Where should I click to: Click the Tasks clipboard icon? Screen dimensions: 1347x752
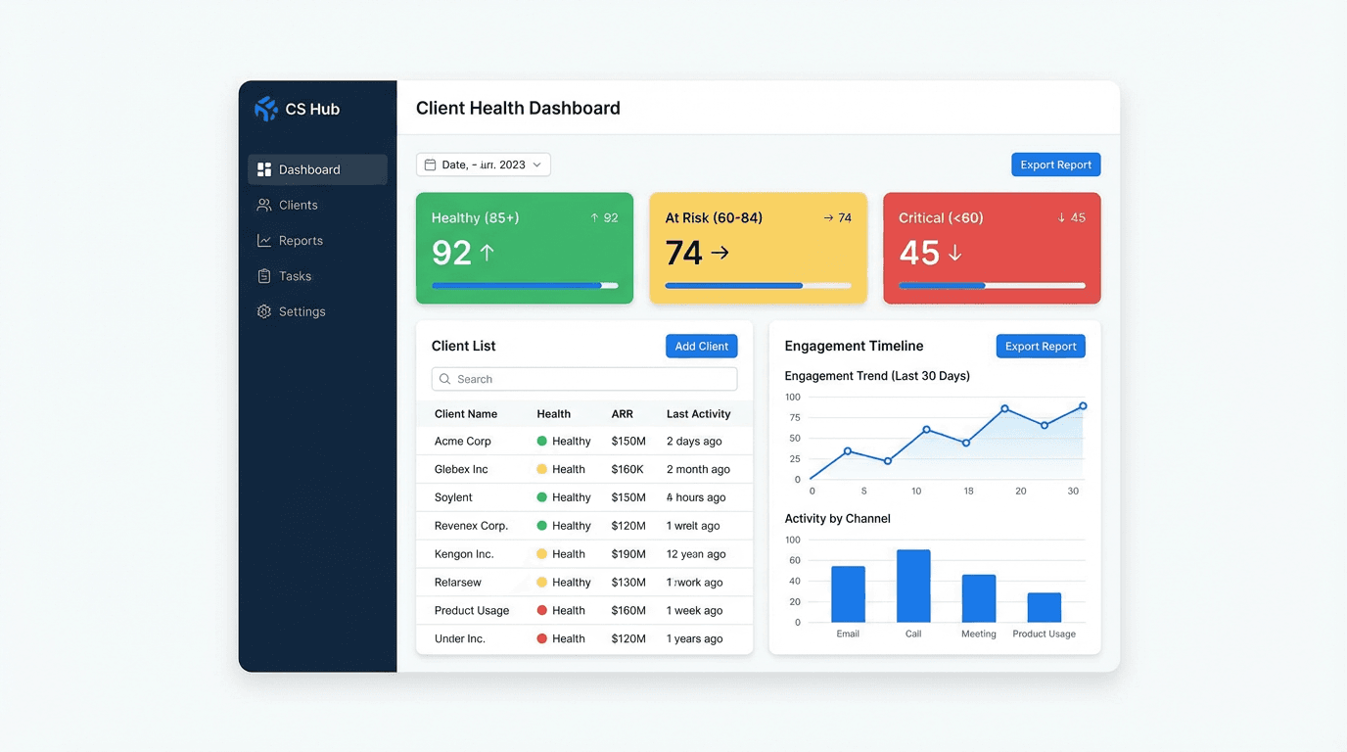[263, 275]
